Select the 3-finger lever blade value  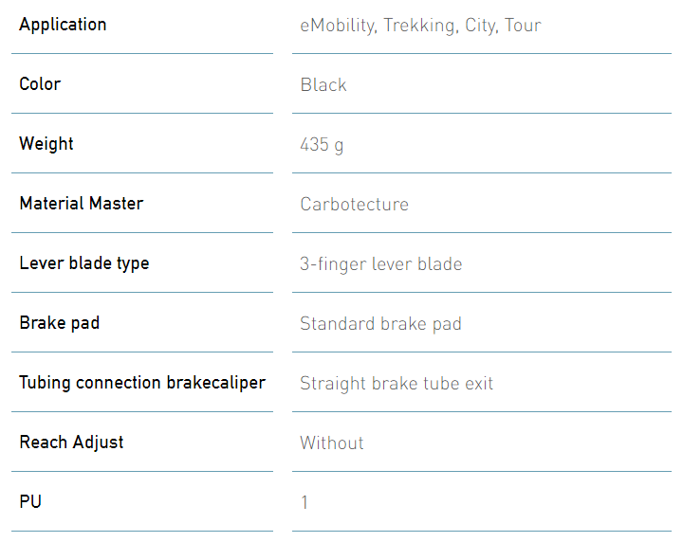coord(380,264)
